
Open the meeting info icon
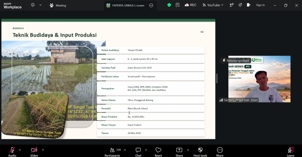pos(33,5)
